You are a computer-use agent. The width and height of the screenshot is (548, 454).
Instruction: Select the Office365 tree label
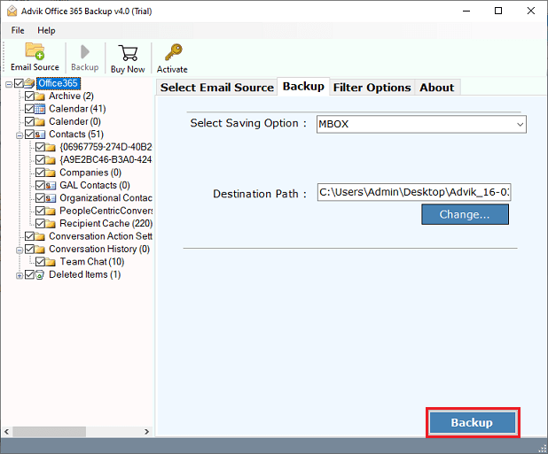click(58, 83)
